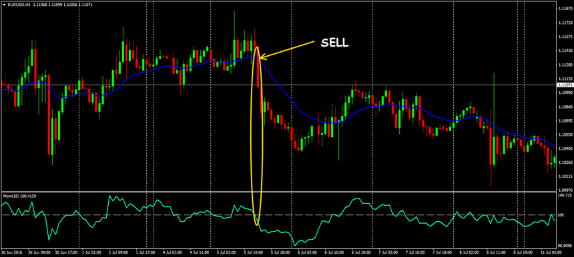Click the 4 Jul 03:00 time label
This screenshot has width=574, height=257.
[x=172, y=252]
